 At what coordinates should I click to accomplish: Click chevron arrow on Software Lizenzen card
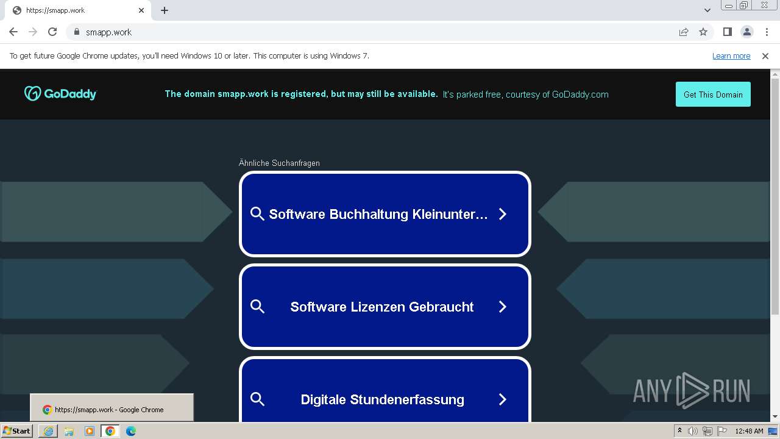[x=503, y=307]
